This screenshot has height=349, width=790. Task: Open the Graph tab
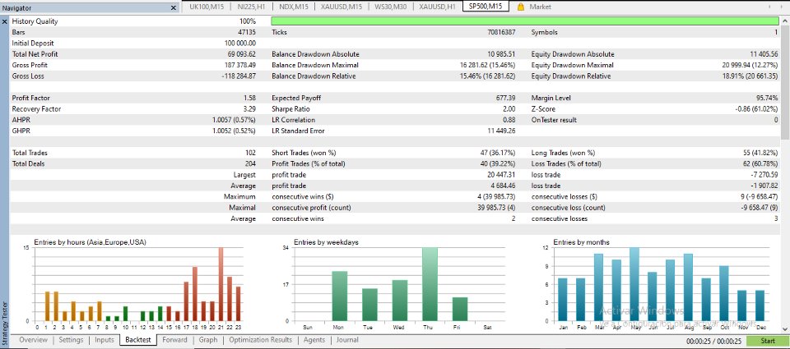tap(208, 340)
